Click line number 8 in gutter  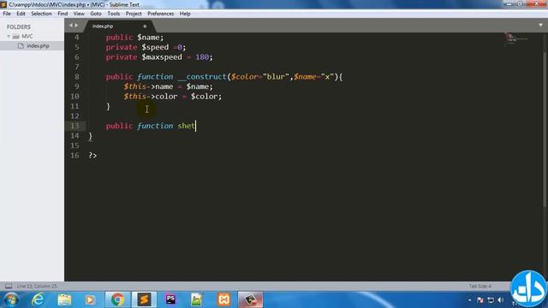point(76,76)
